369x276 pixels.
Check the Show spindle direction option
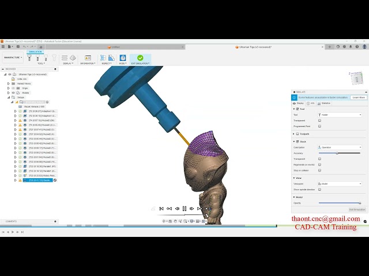[x=319, y=189]
